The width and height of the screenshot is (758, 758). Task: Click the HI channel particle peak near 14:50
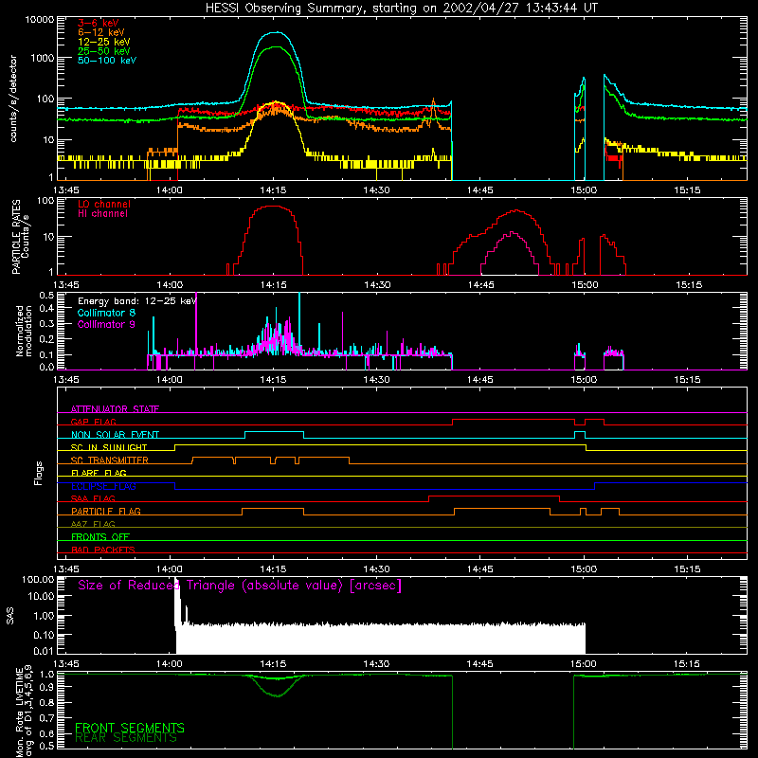(x=511, y=232)
